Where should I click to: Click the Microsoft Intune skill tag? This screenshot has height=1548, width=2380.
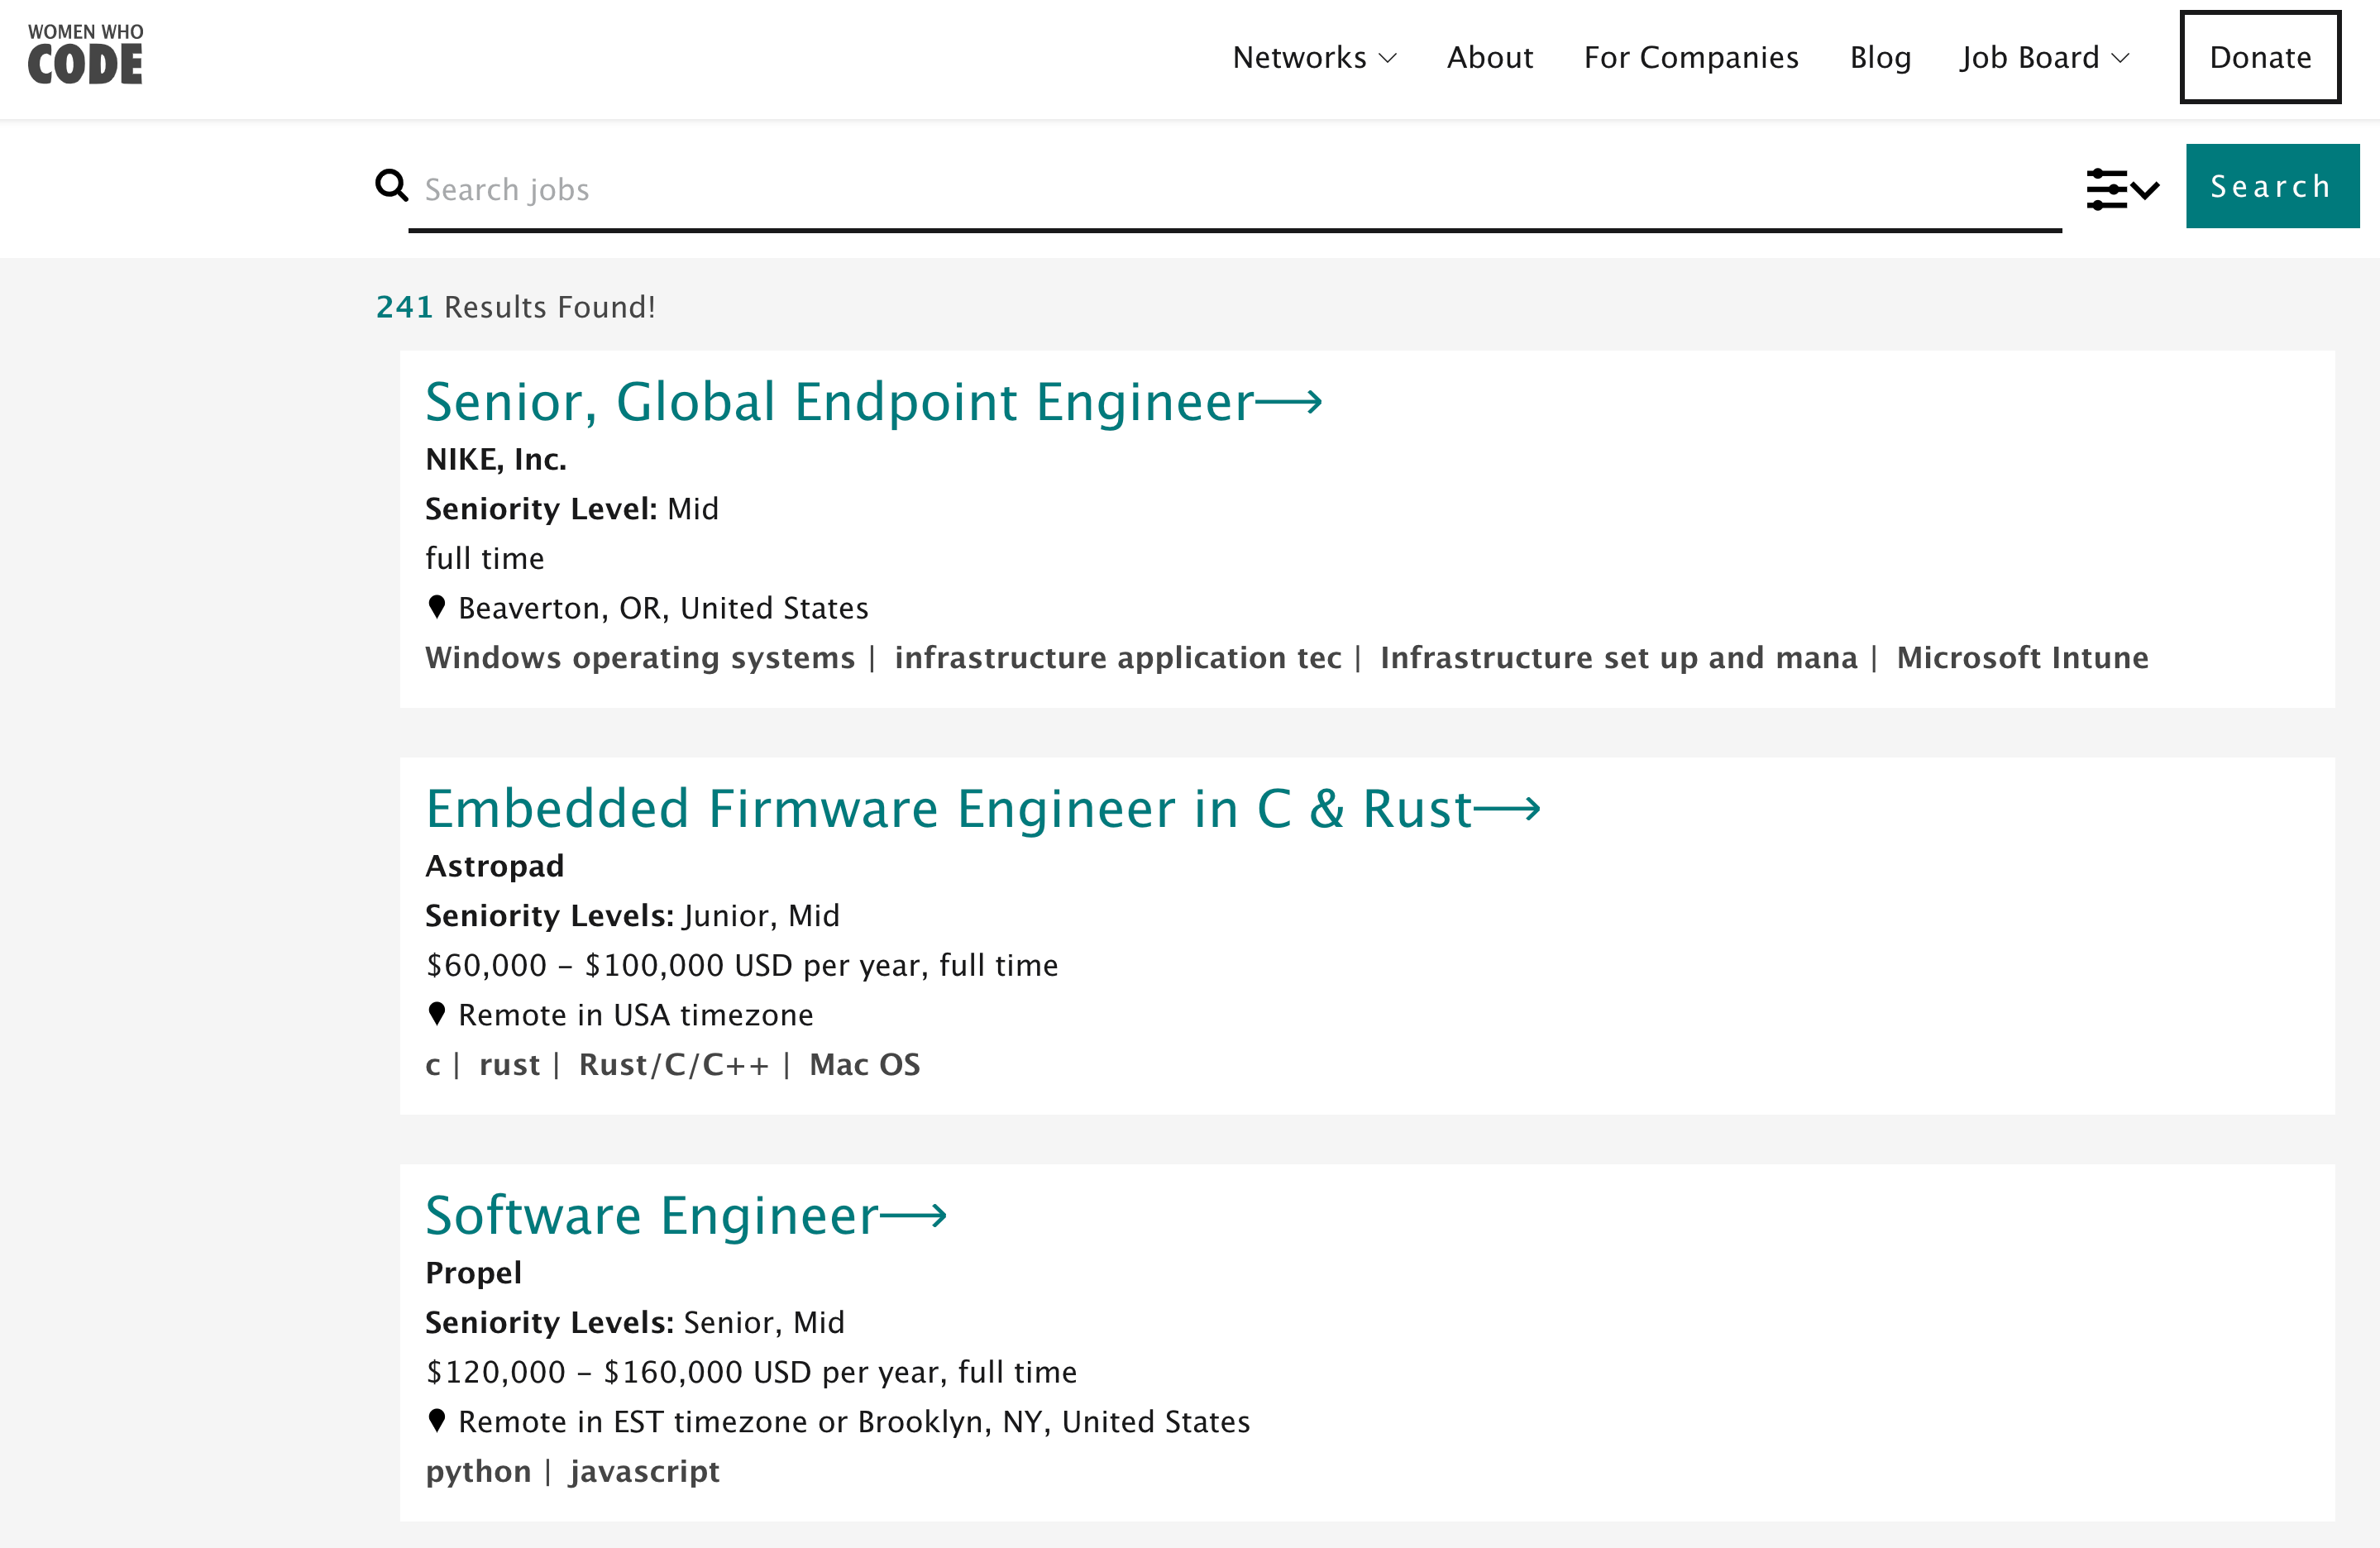point(2022,657)
